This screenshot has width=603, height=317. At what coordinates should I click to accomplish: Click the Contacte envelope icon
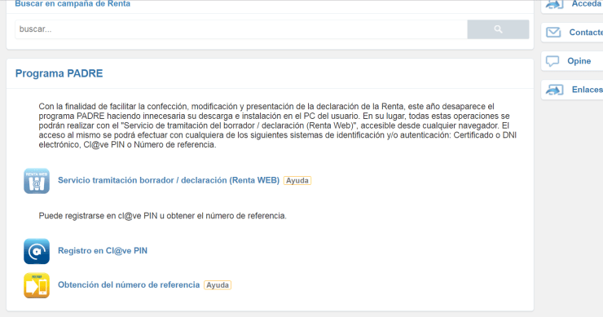point(553,33)
